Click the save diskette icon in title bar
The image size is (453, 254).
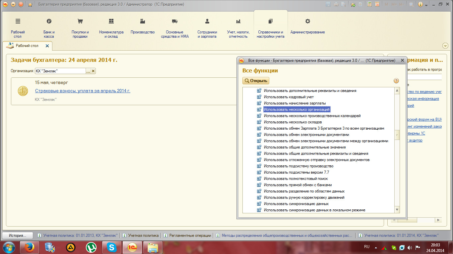pos(329,5)
